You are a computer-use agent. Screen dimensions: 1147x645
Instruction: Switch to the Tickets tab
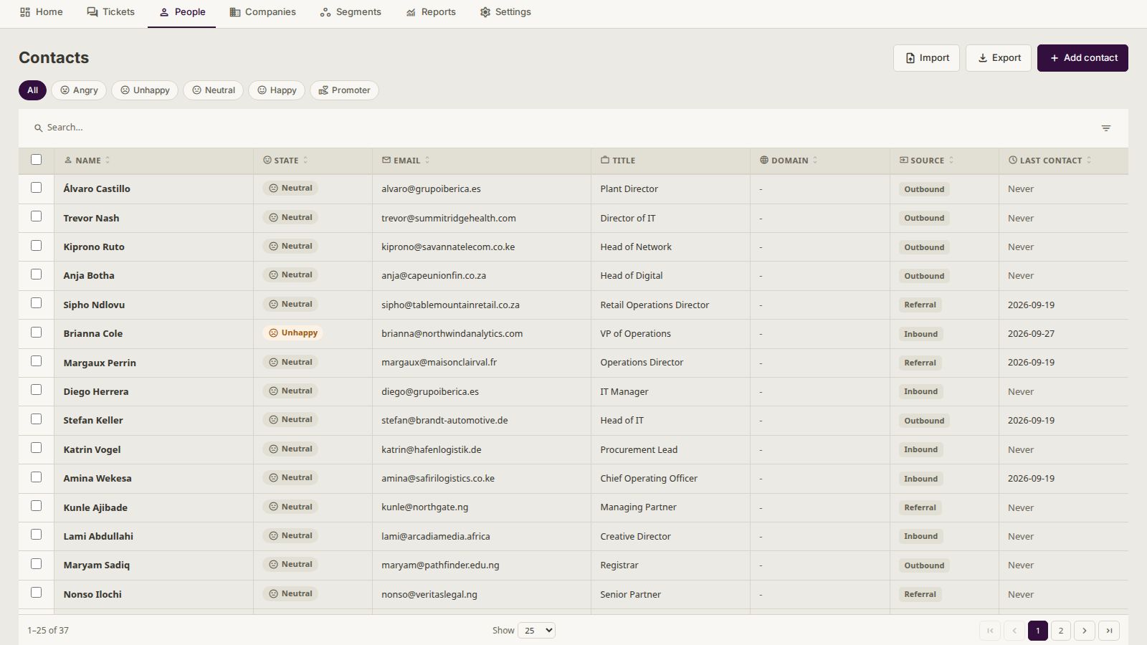pos(110,12)
